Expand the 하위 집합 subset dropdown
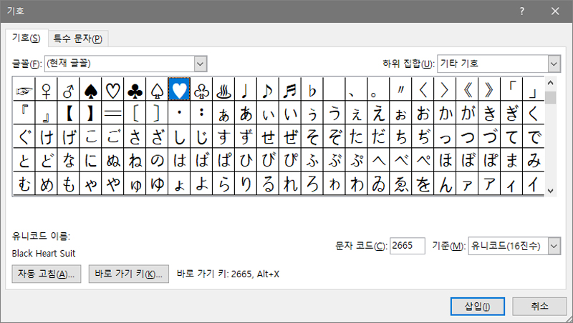Image resolution: width=573 pixels, height=323 pixels. click(554, 64)
